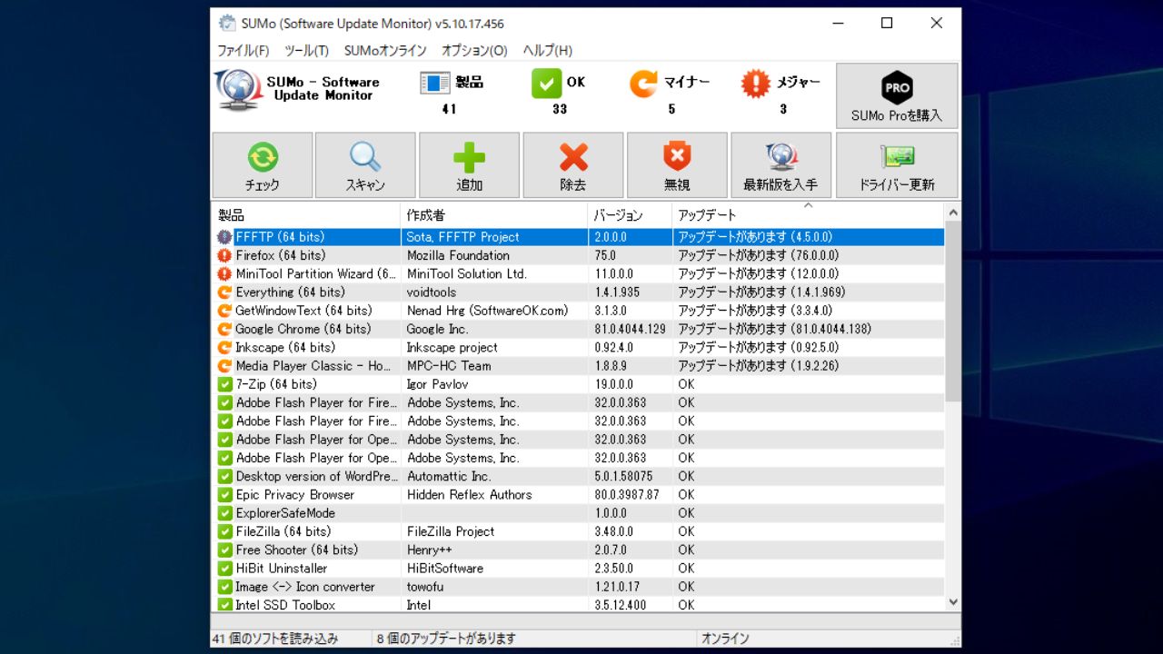Click update cell showing (1.4.1.969)

pos(761,292)
